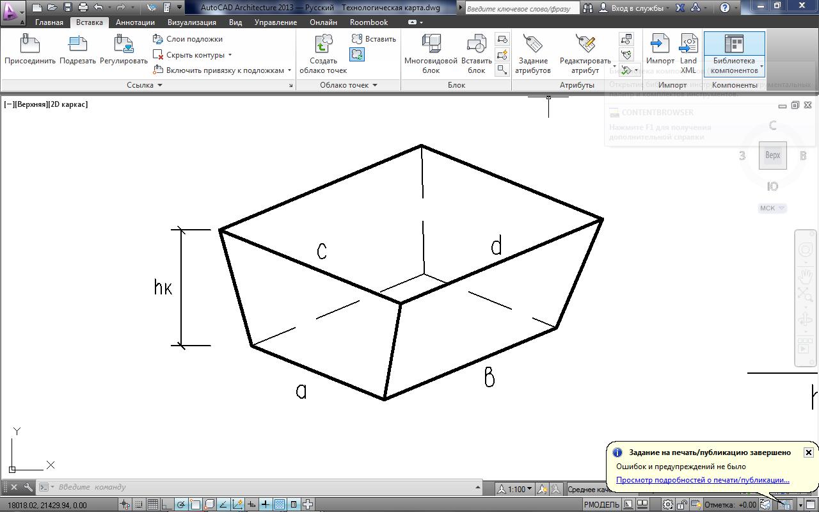
Task: Click the New drawing icon
Action: 36,8
